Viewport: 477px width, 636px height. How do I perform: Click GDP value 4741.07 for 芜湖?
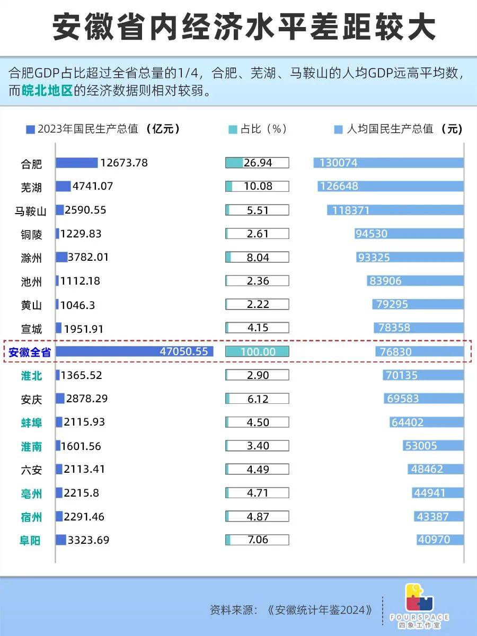tap(93, 186)
